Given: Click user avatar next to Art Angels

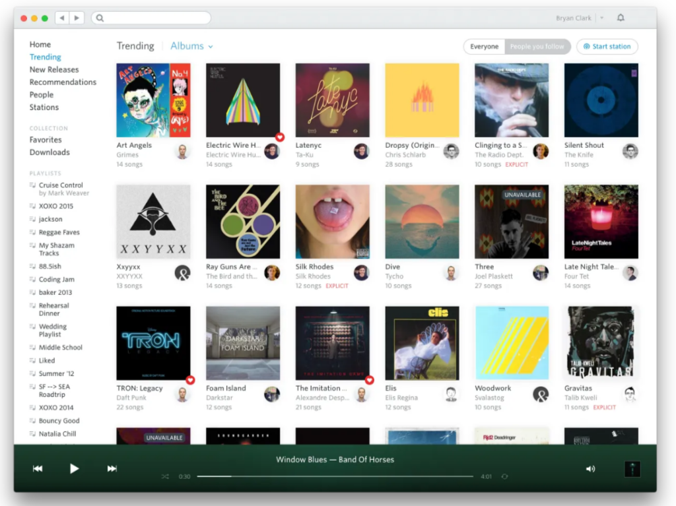Looking at the screenshot, I should (x=182, y=151).
